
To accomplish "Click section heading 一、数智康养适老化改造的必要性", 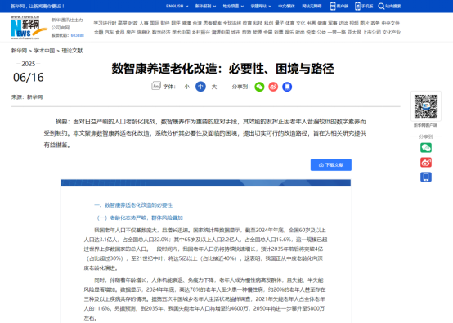I will point(133,205).
